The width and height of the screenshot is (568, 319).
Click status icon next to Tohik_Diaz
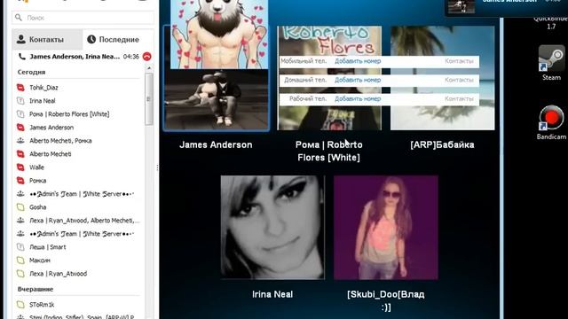[x=20, y=88]
